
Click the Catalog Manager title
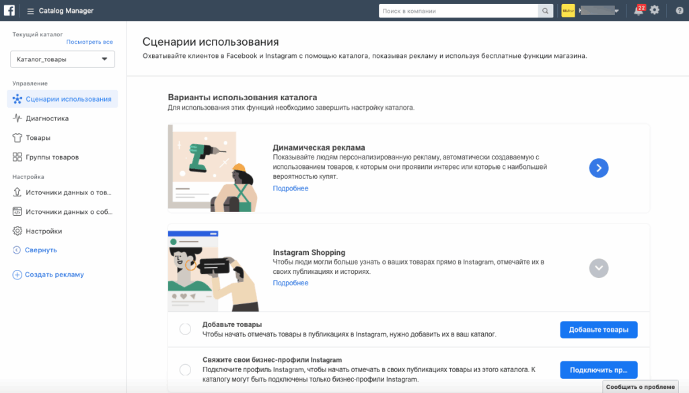coord(66,11)
